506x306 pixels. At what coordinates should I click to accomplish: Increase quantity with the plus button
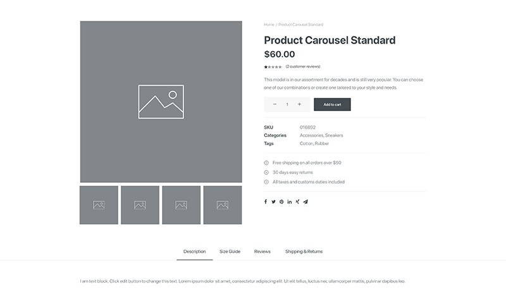(x=299, y=104)
